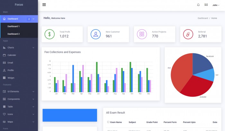
Task: Expand the Charts sidebar menu
Action: [x=19, y=48]
